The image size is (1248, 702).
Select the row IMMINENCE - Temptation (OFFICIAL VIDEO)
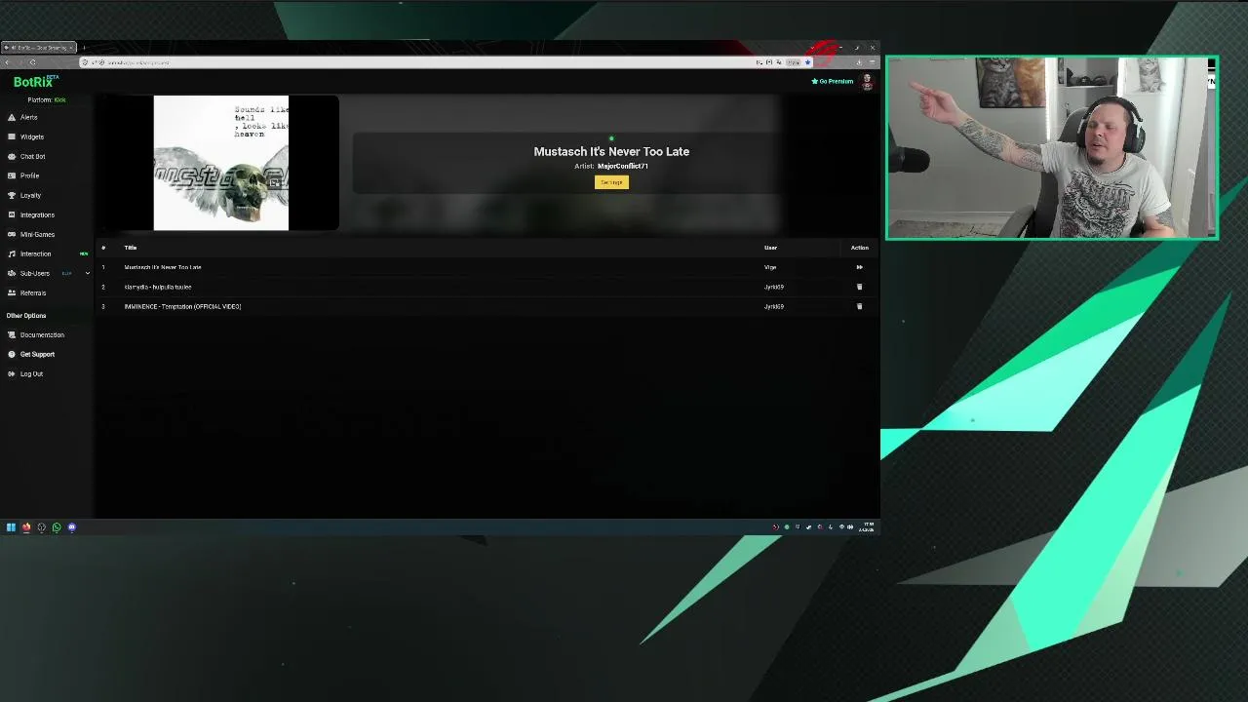[486, 306]
